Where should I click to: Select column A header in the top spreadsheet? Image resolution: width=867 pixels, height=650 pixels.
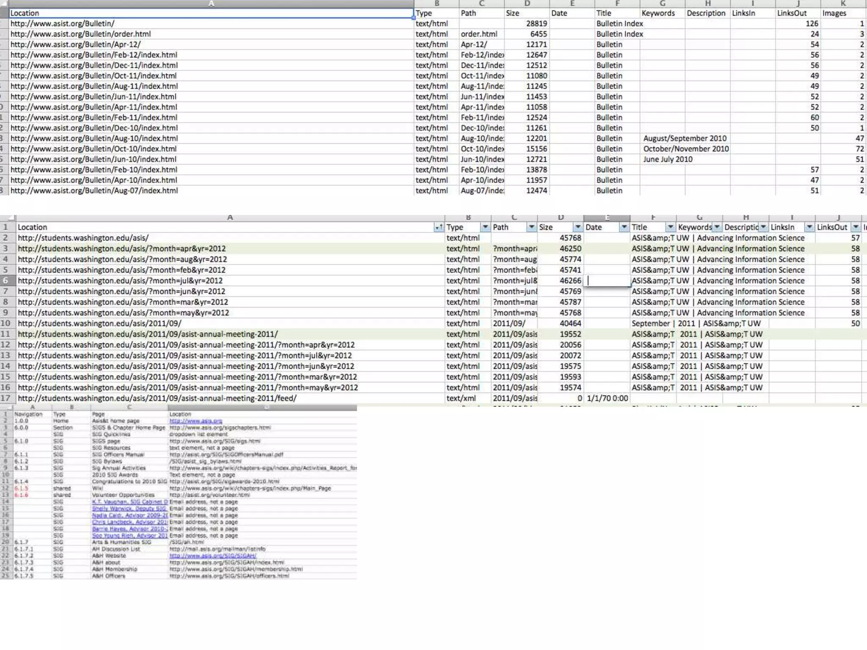pos(211,4)
